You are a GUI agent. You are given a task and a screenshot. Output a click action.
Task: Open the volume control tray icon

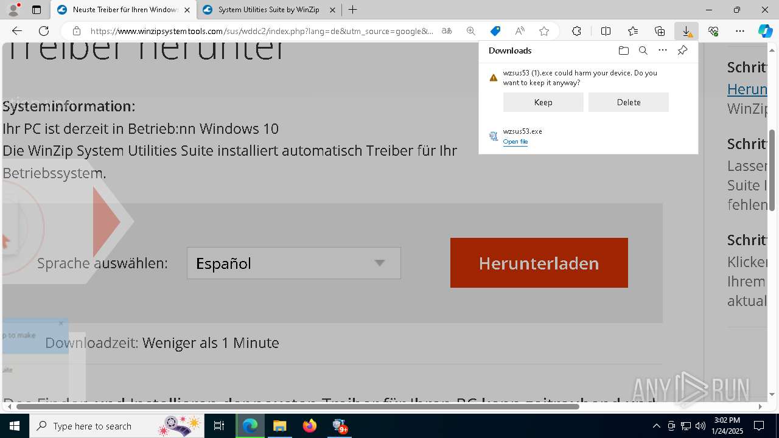coord(700,426)
